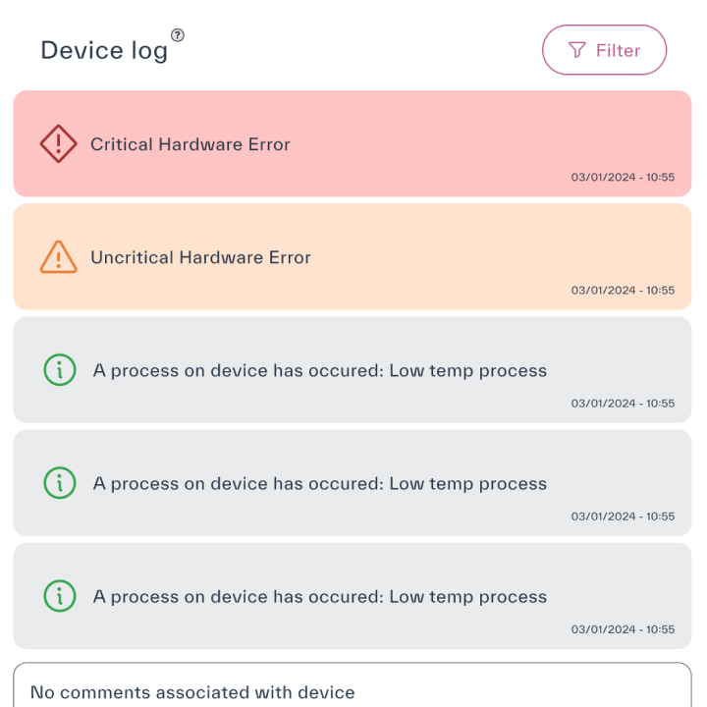Viewport: 707px width, 707px height.
Task: Click the timestamp of the last Low temp entry
Action: point(623,629)
